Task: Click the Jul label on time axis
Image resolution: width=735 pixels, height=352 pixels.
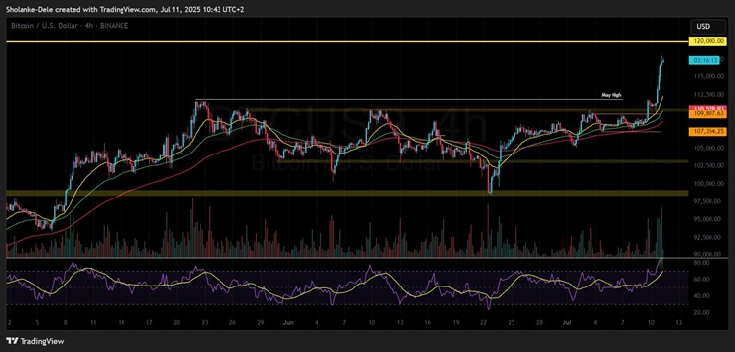Action: pos(566,323)
